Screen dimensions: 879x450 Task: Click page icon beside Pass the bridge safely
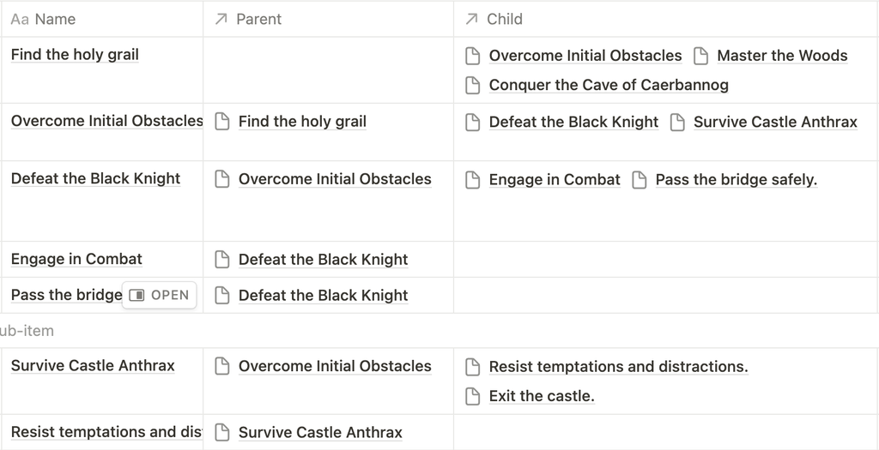639,180
